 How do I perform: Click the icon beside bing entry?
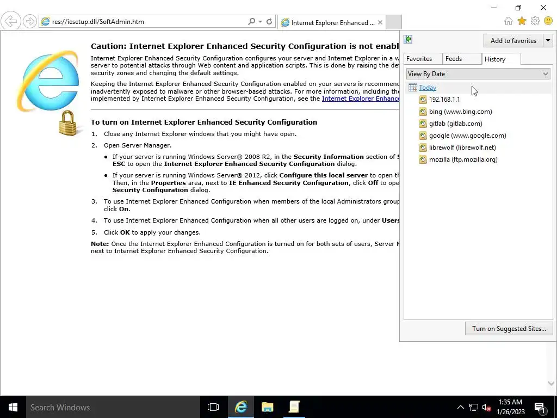[423, 112]
